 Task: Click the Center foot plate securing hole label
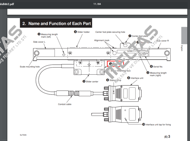110,32
